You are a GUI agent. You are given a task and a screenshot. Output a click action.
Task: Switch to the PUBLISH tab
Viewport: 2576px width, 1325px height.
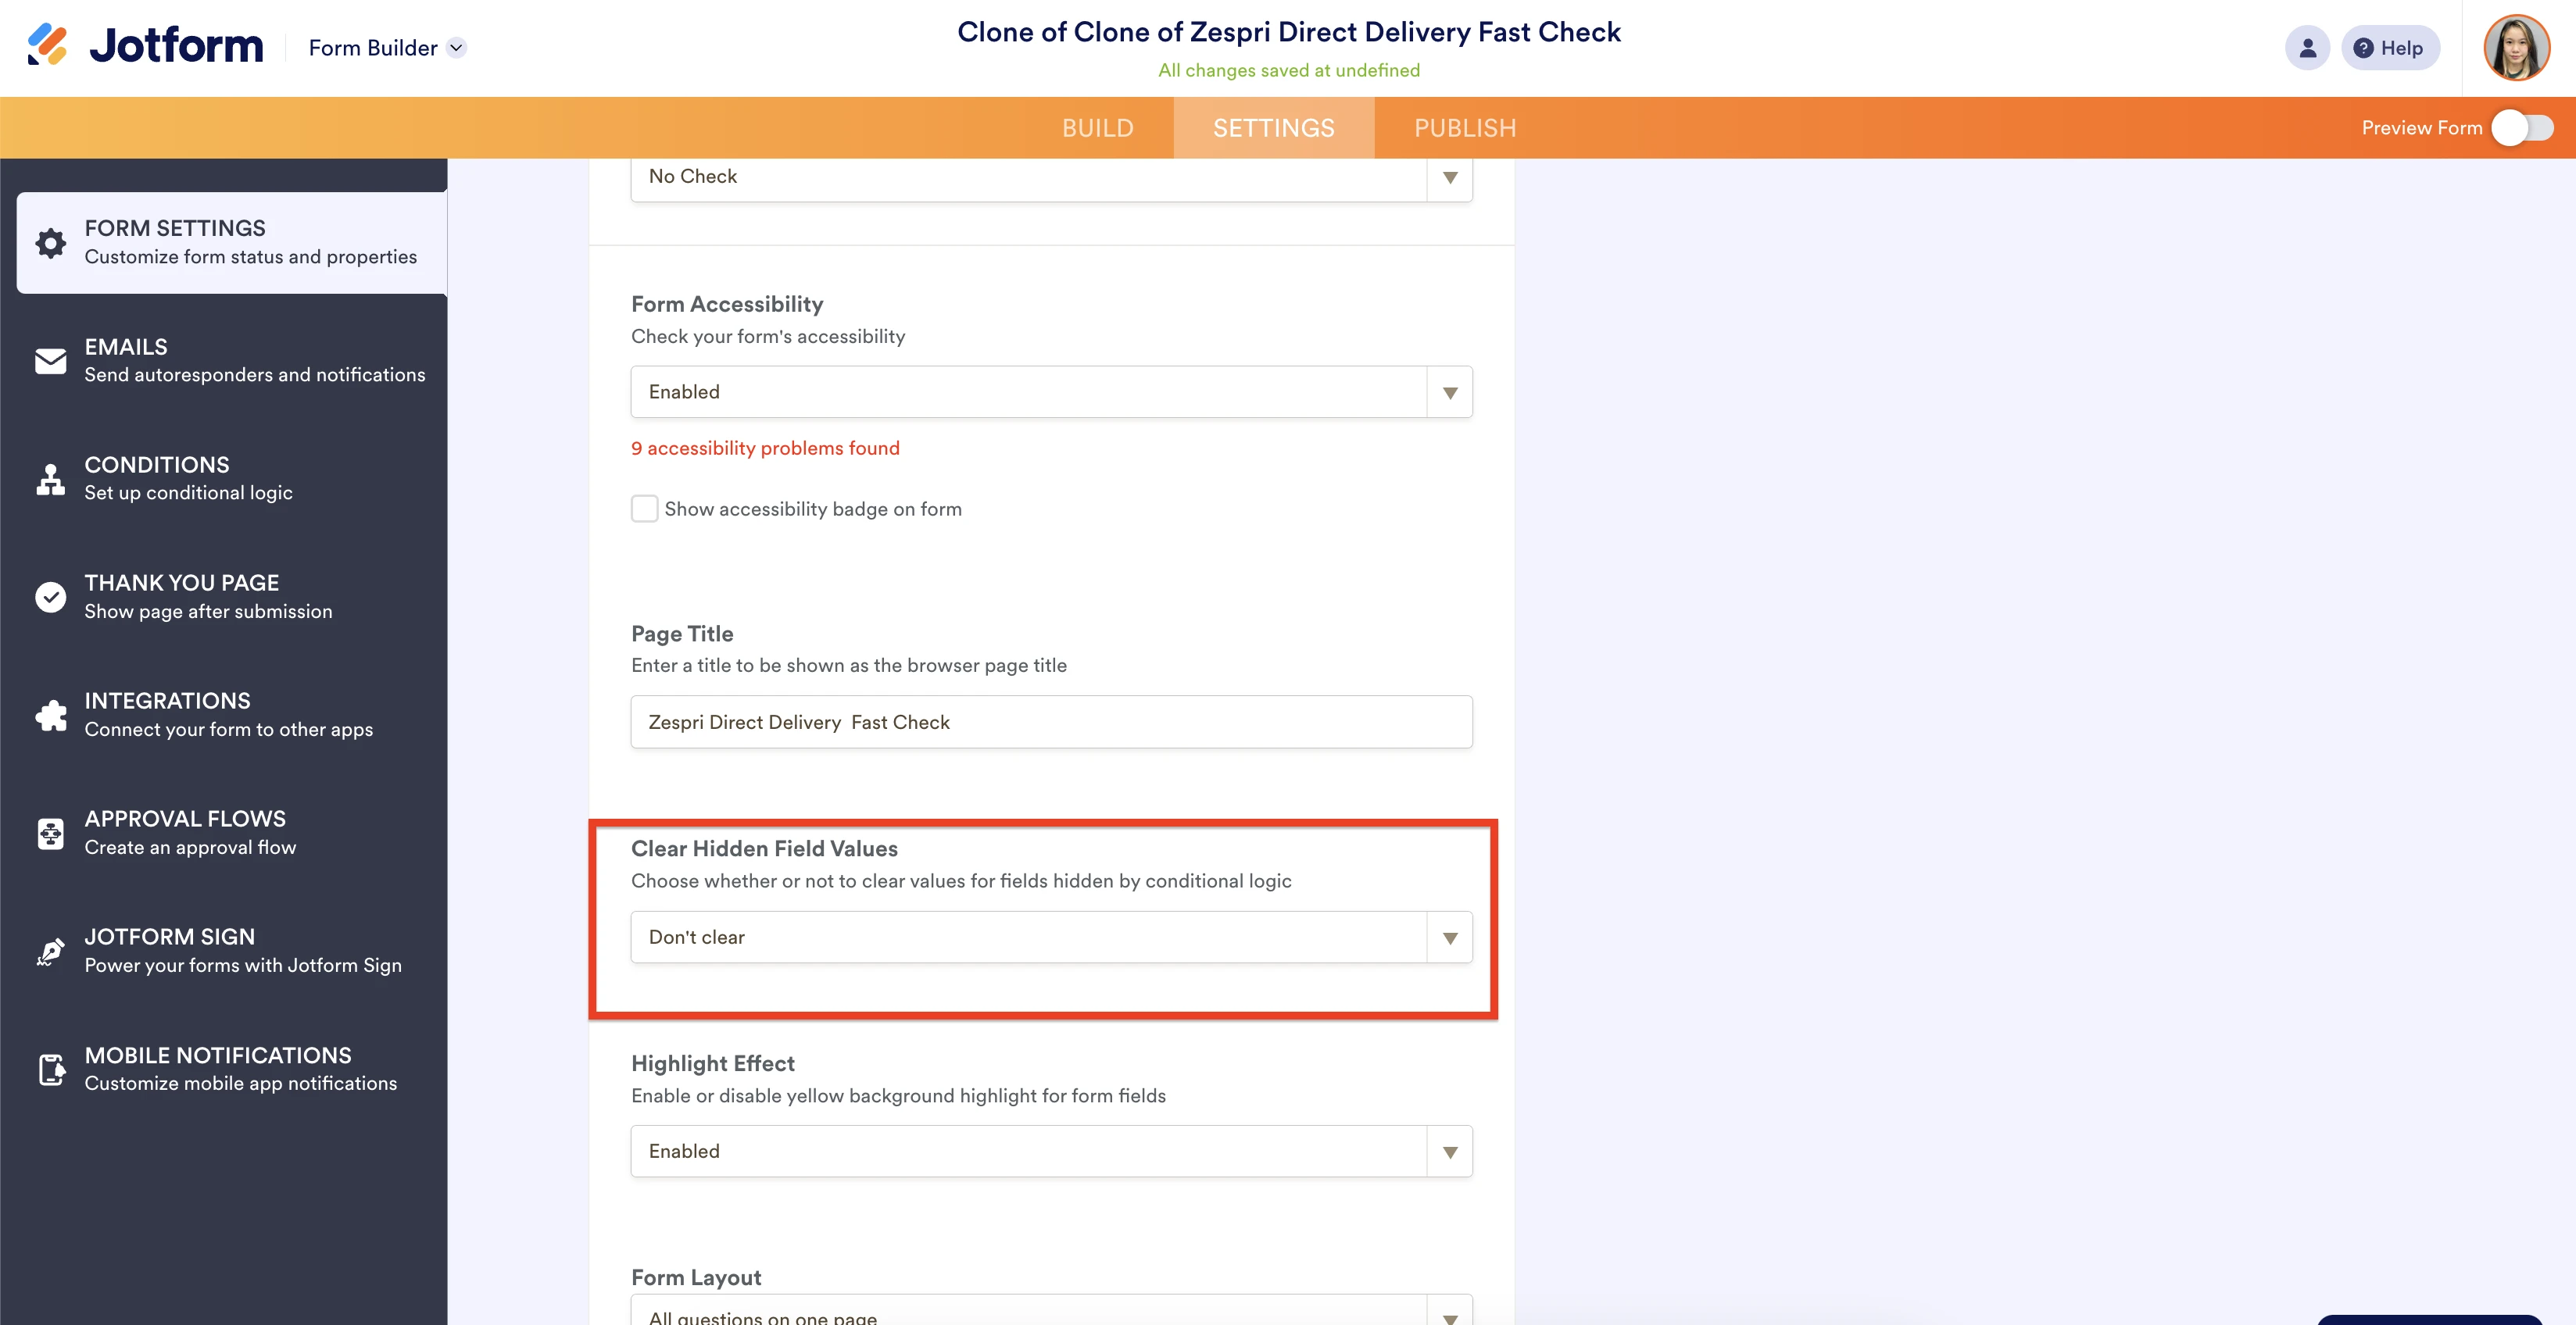point(1465,127)
